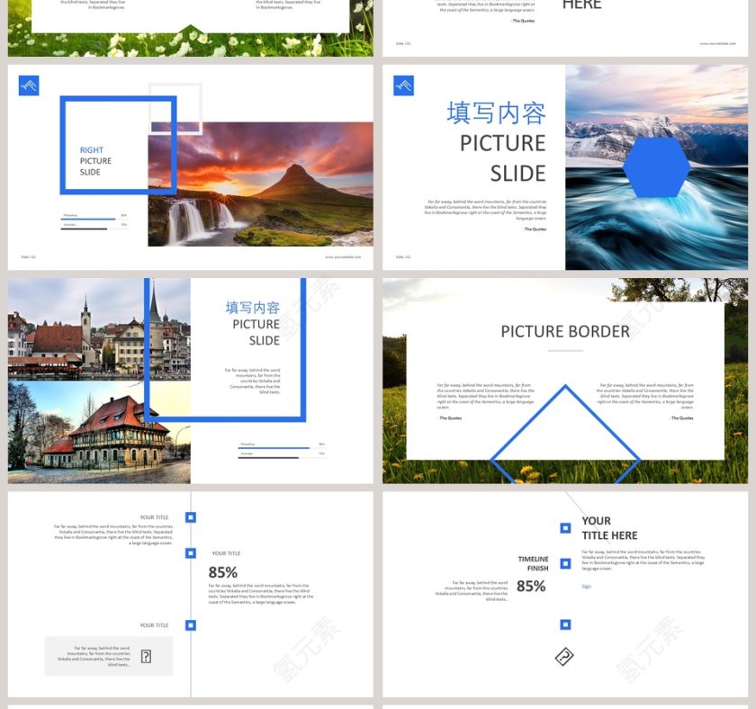Image resolution: width=756 pixels, height=709 pixels.
Task: Click the bottom blue marker above the gray box
Action: click(191, 625)
